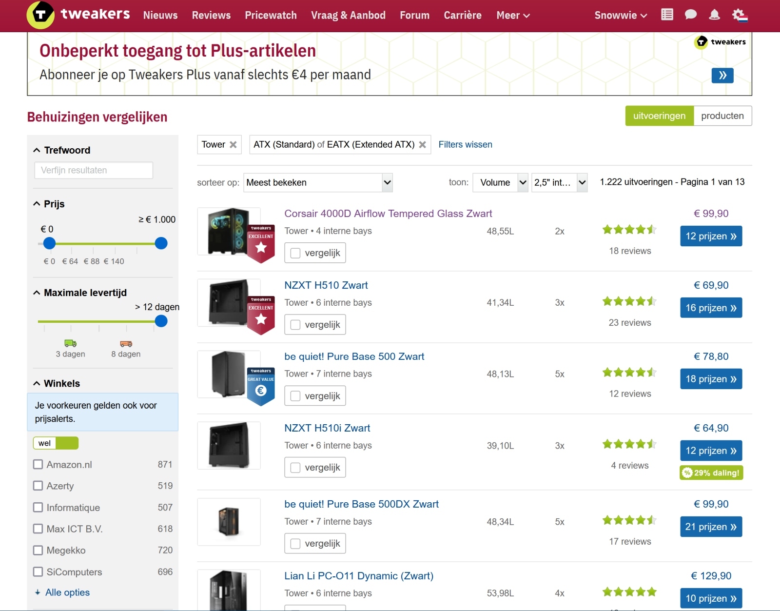Collapse the Prijs filter section
The image size is (780, 611).
pyautogui.click(x=49, y=204)
